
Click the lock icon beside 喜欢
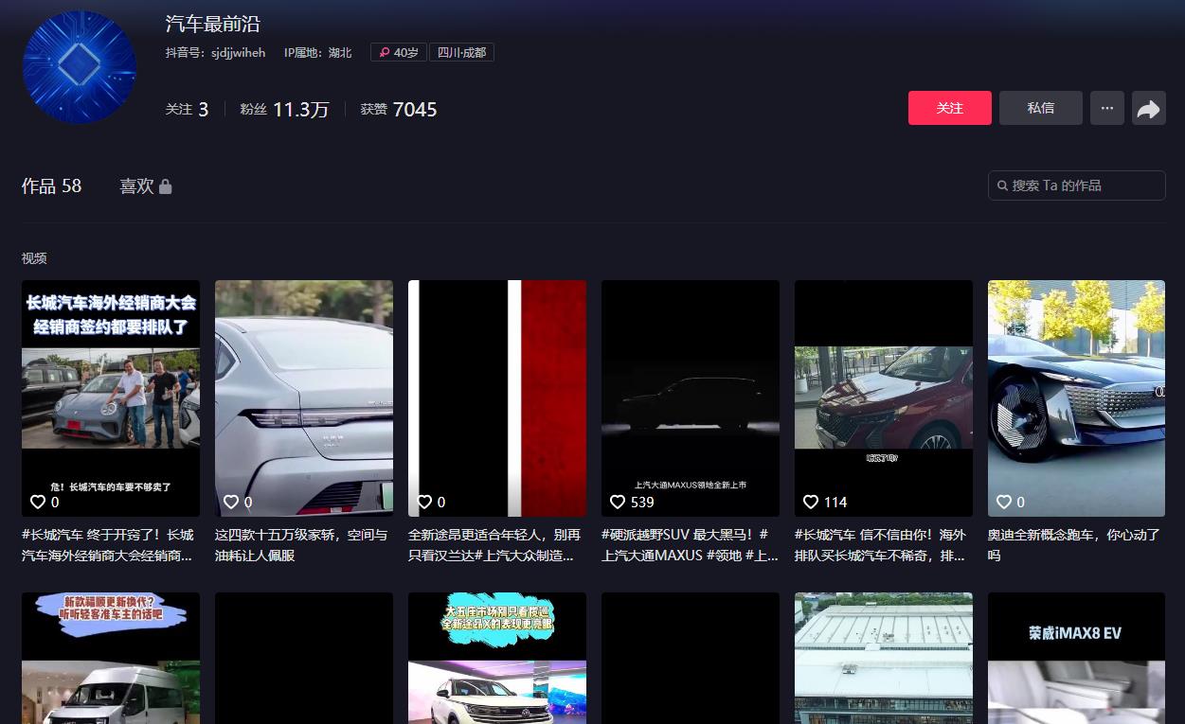tap(166, 186)
